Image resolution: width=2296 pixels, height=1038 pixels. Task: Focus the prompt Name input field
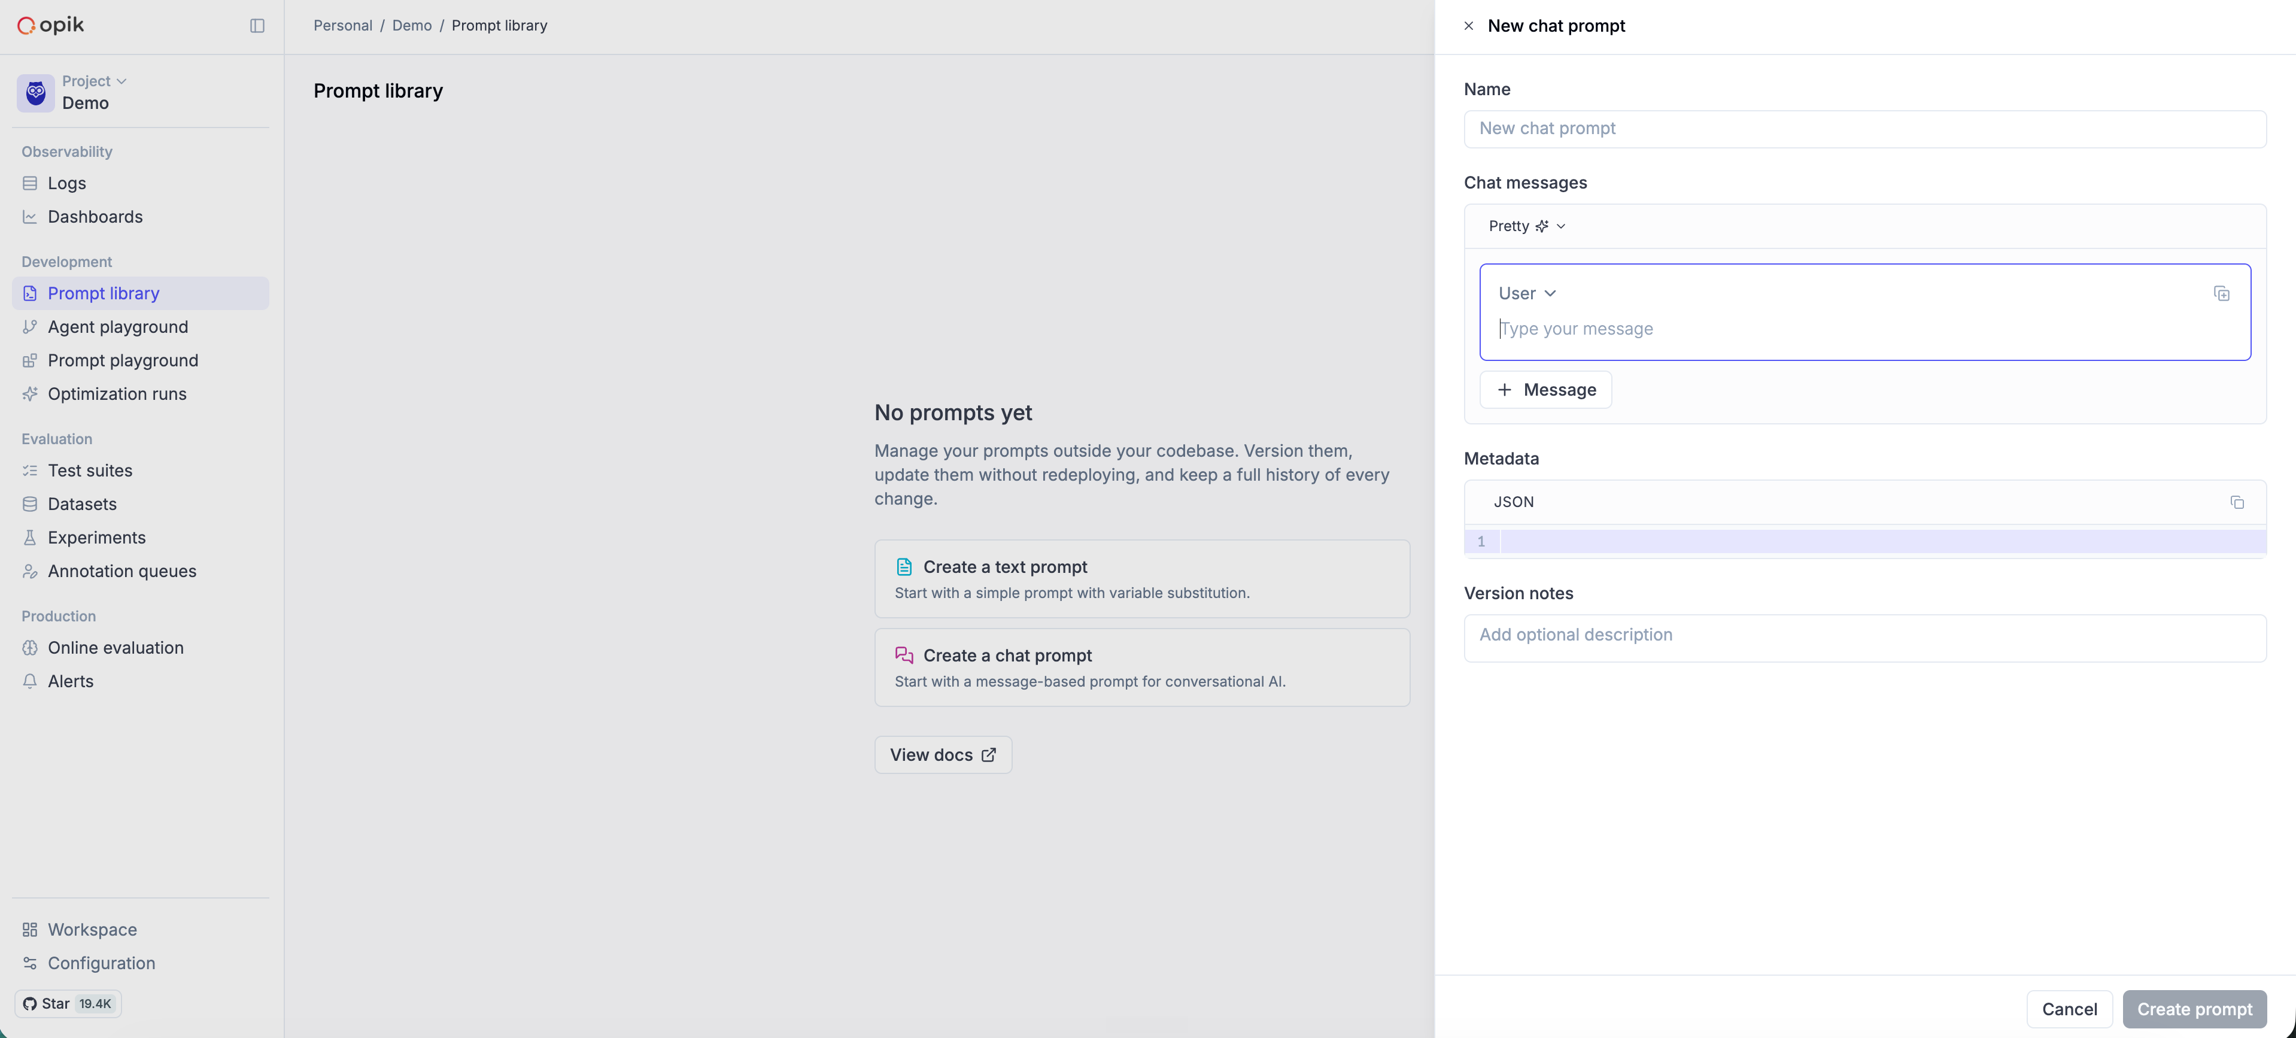click(x=1864, y=129)
